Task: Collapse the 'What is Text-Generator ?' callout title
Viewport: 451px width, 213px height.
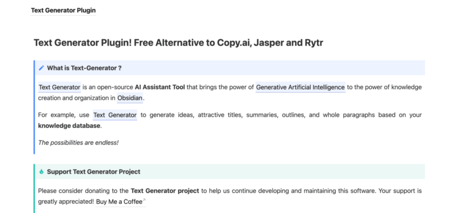Action: click(x=85, y=68)
